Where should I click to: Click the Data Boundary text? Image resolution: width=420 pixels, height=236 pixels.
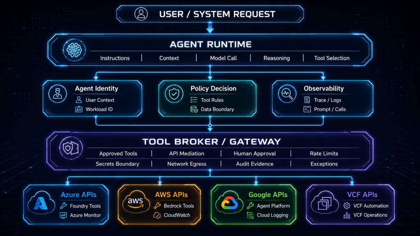[x=217, y=109]
